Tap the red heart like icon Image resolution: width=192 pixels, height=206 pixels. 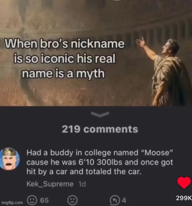pyautogui.click(x=184, y=183)
